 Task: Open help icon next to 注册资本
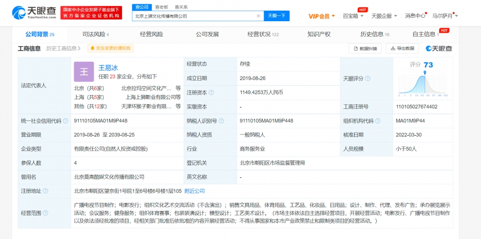click(211, 93)
